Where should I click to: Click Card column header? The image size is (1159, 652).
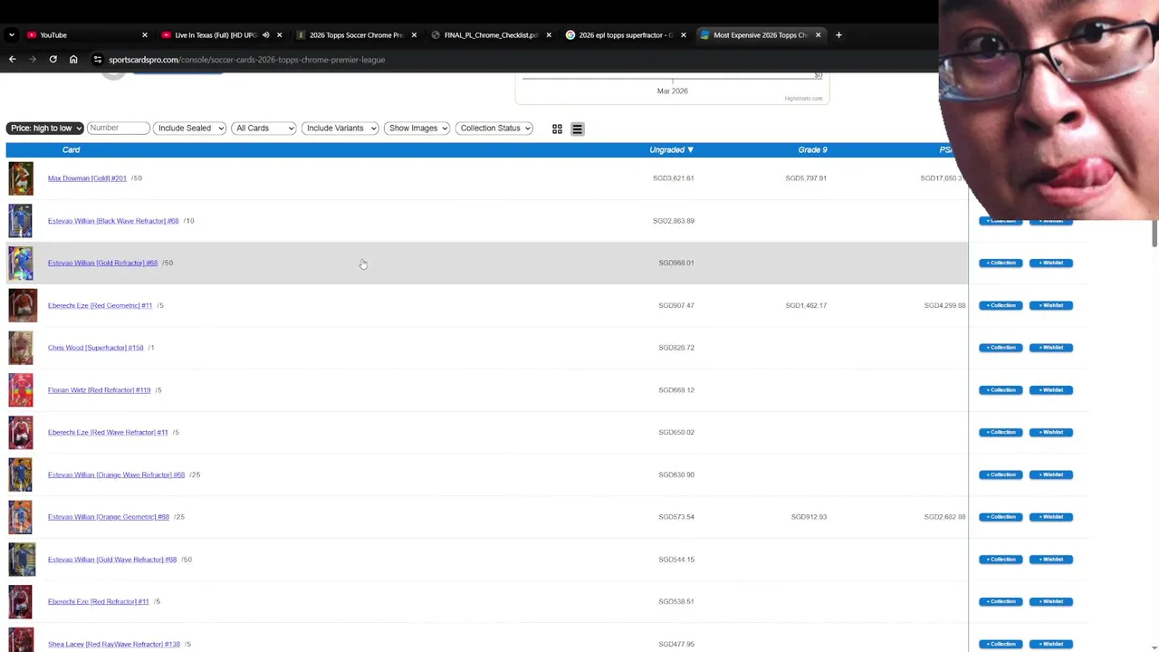71,149
